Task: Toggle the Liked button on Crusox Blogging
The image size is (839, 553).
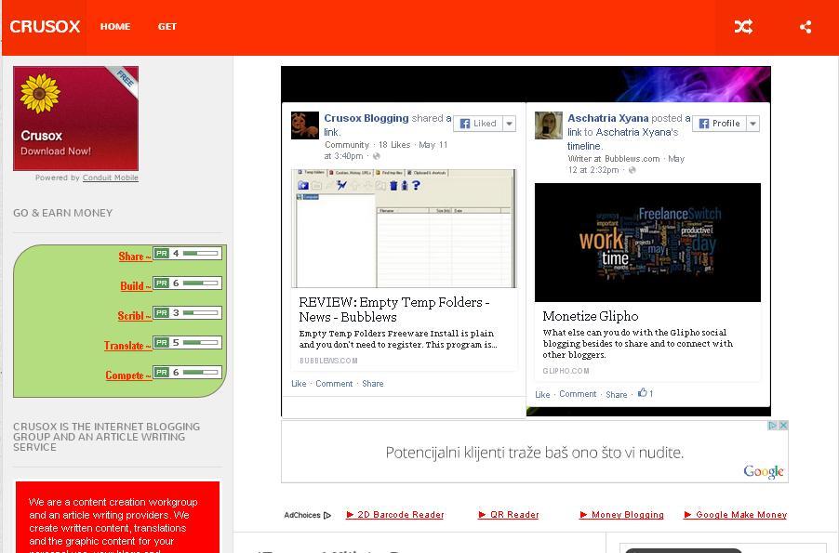Action: pyautogui.click(x=478, y=124)
